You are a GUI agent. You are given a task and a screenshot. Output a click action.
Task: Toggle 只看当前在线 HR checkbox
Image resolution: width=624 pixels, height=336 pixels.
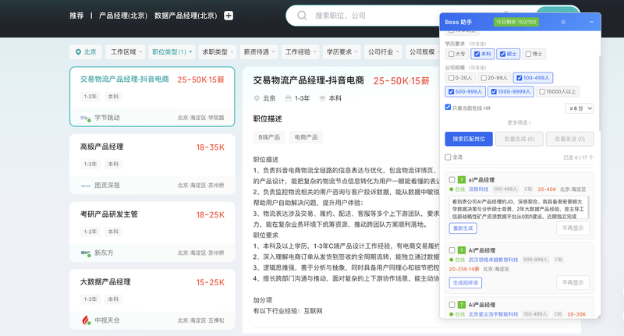coord(448,108)
